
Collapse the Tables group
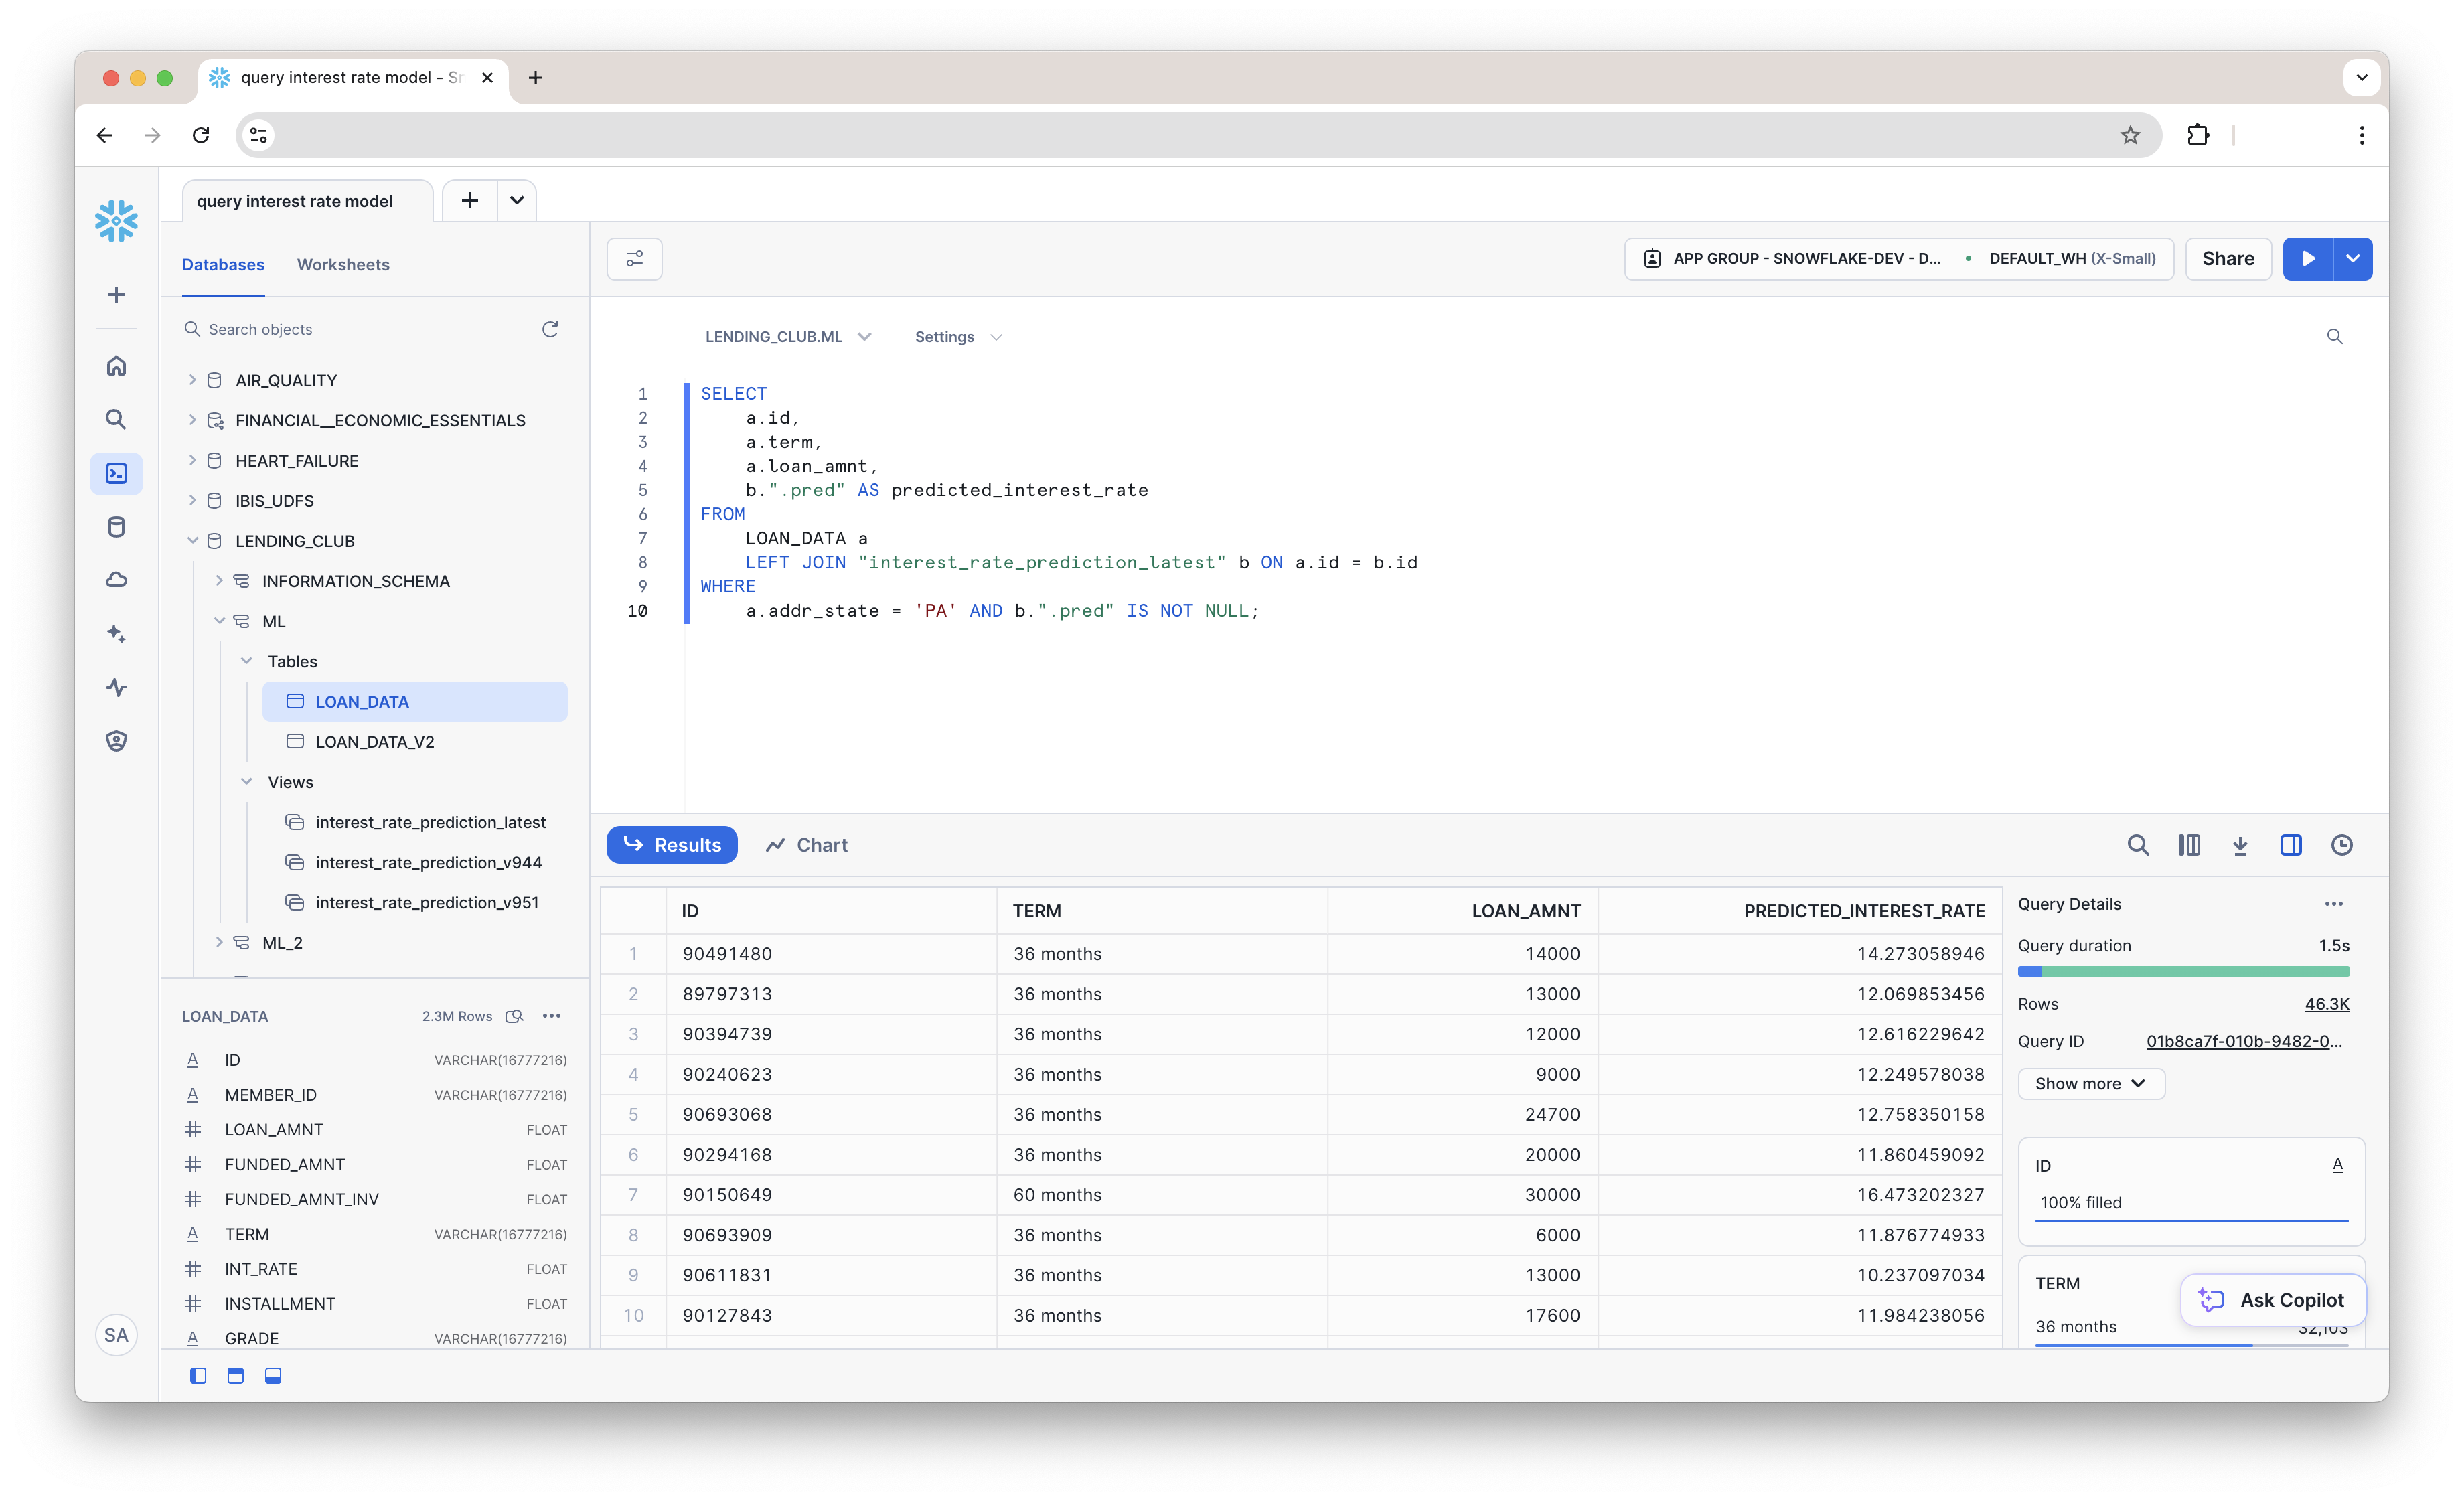[x=246, y=661]
